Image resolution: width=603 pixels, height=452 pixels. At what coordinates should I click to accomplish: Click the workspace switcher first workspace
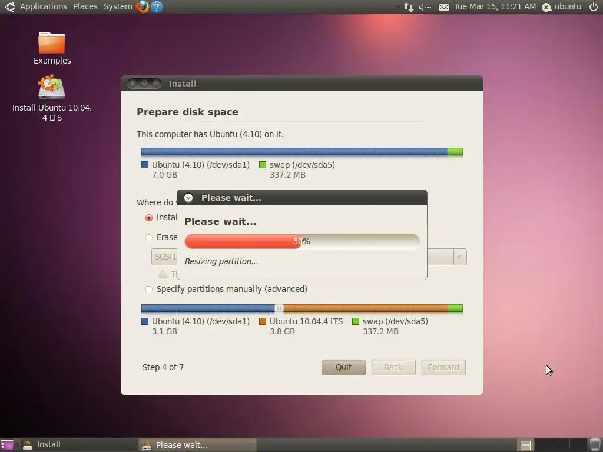(525, 445)
